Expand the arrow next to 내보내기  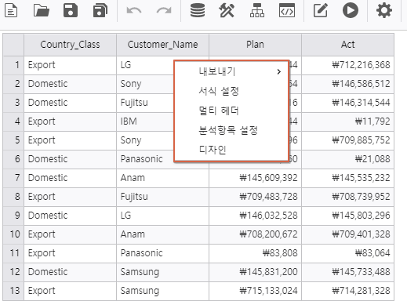click(279, 71)
